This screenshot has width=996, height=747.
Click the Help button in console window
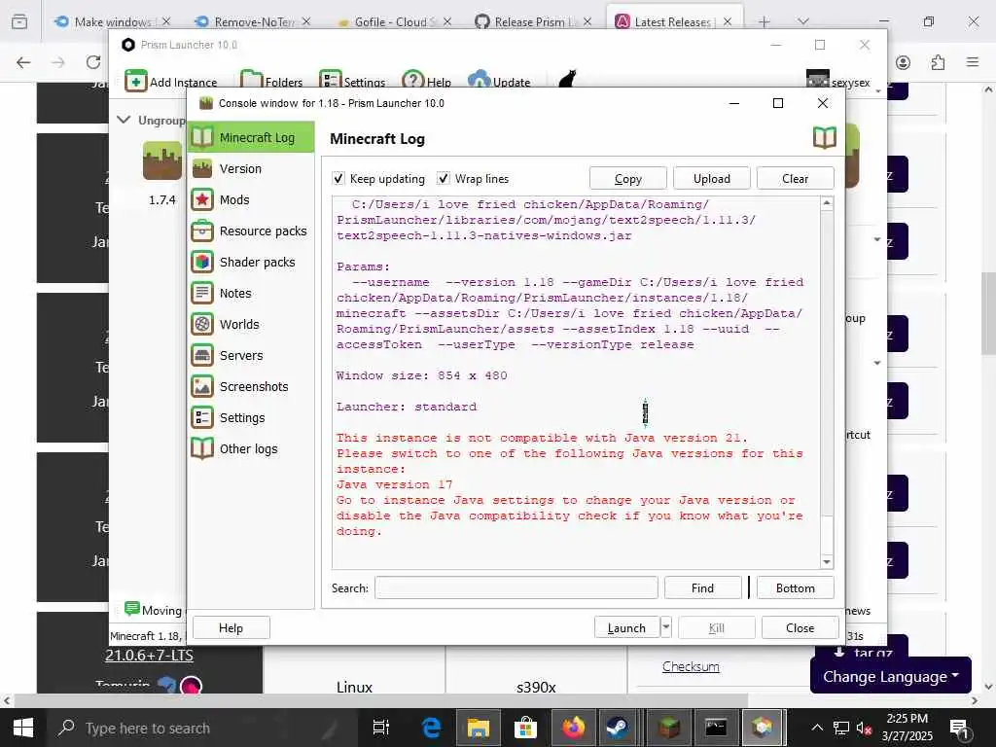tap(231, 627)
